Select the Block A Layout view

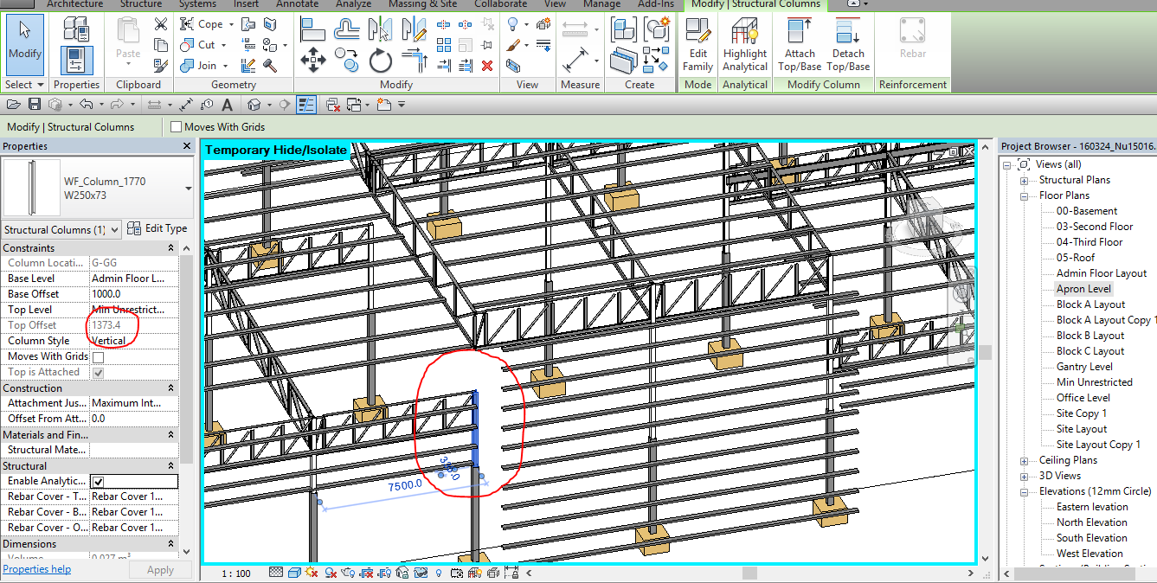tap(1090, 304)
